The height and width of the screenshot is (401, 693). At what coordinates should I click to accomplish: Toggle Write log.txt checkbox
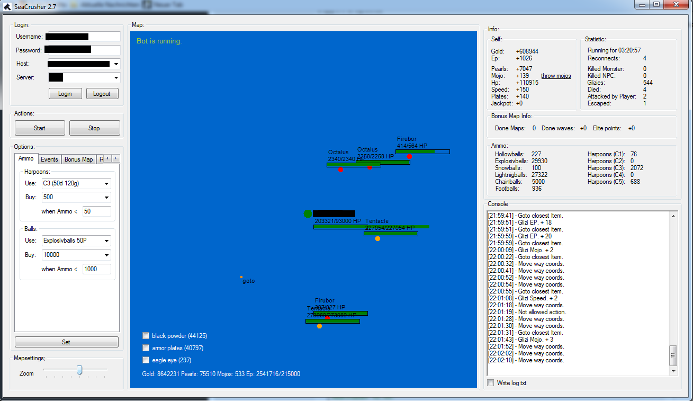(x=490, y=383)
